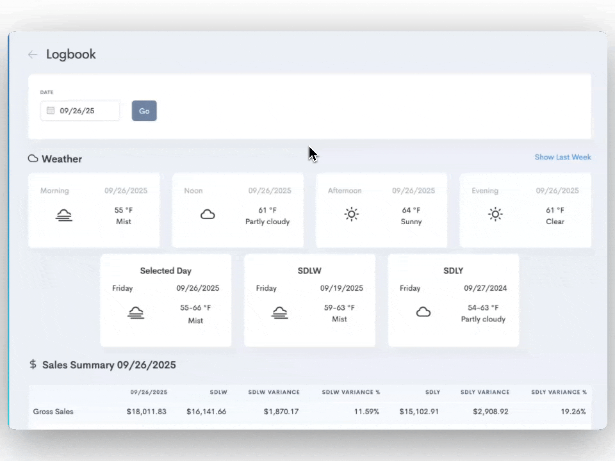Click the Afternoon sunny icon
Viewport: 615px width, 461px height.
(351, 214)
